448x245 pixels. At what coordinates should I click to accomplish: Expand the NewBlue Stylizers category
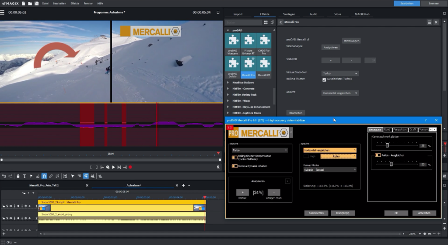(x=228, y=83)
